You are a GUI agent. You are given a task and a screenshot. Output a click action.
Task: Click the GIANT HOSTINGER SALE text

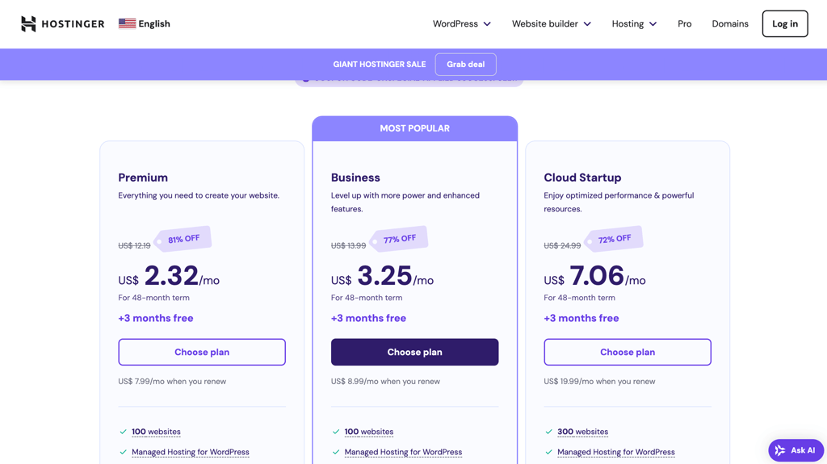click(380, 65)
